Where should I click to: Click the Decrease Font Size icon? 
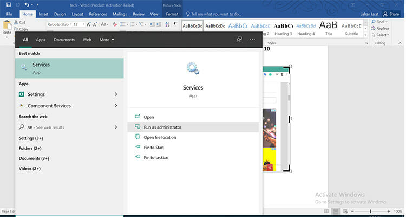(95, 24)
